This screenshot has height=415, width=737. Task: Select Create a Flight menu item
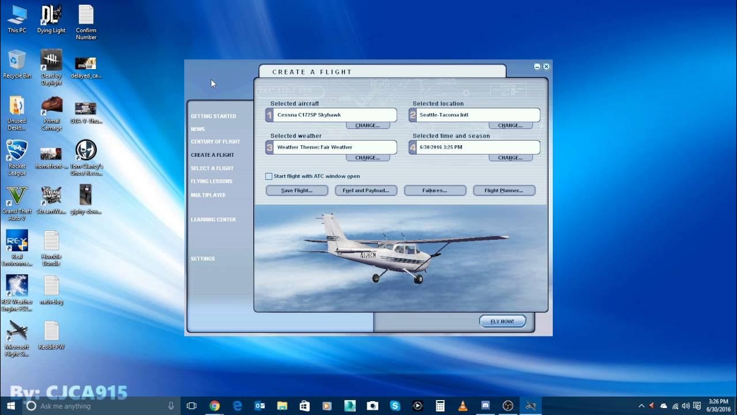coord(212,155)
